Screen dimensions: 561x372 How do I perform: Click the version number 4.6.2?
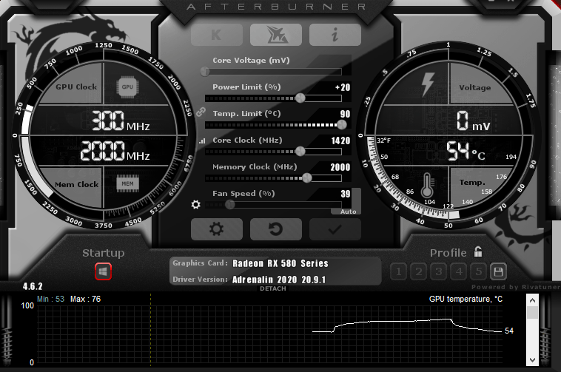[33, 286]
